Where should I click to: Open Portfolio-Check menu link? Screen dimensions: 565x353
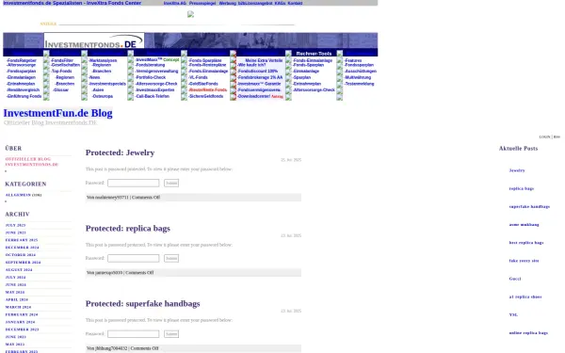151,77
